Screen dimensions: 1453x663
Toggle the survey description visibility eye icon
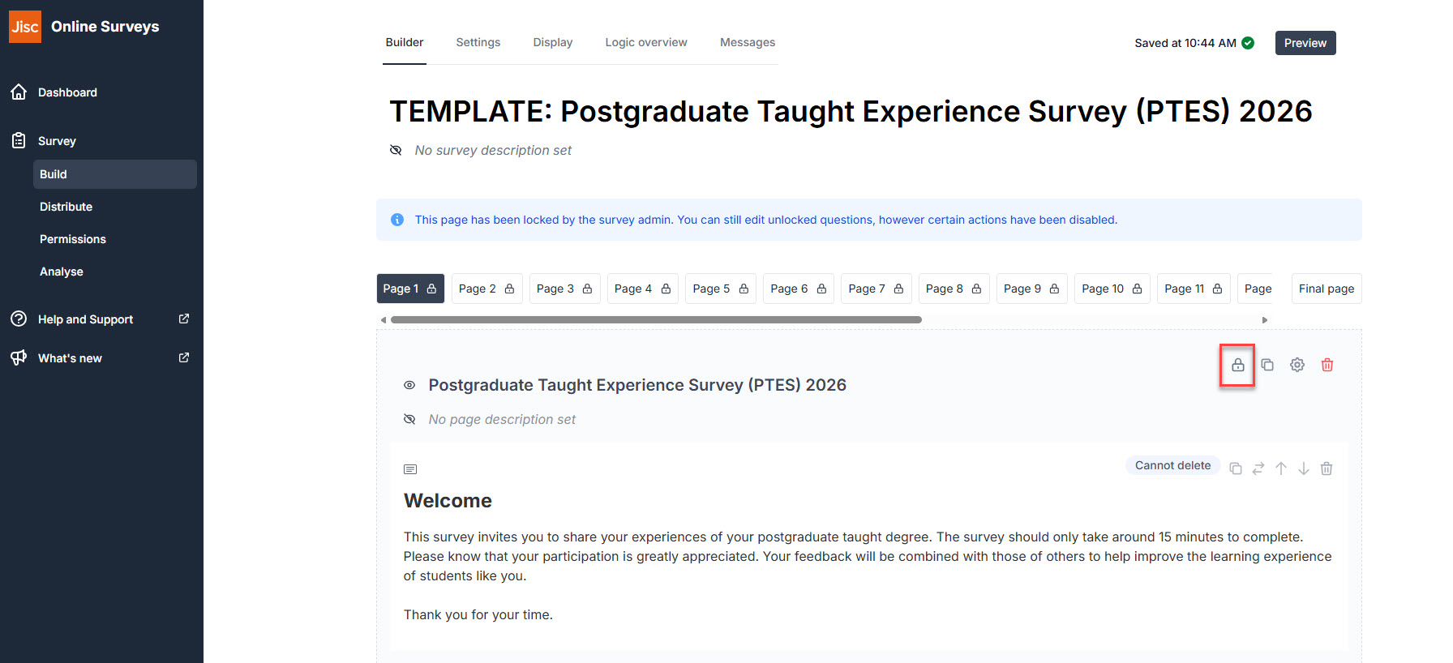(396, 151)
